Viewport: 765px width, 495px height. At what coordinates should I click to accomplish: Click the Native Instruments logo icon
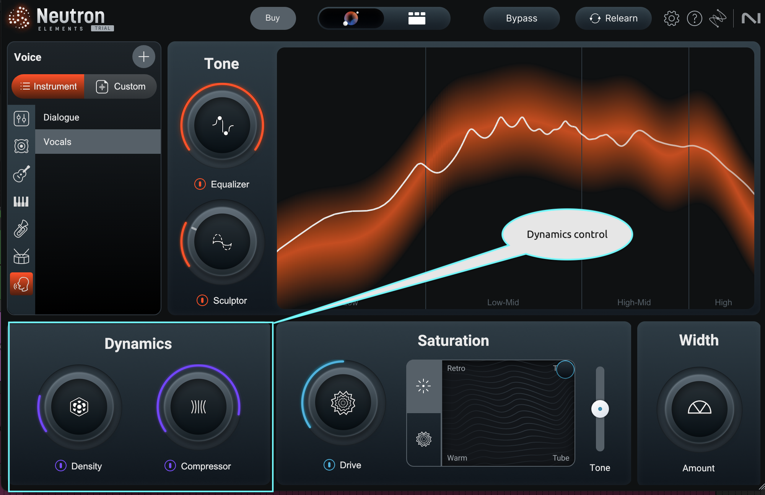click(750, 18)
